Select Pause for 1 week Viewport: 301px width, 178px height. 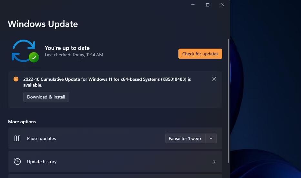(x=185, y=138)
